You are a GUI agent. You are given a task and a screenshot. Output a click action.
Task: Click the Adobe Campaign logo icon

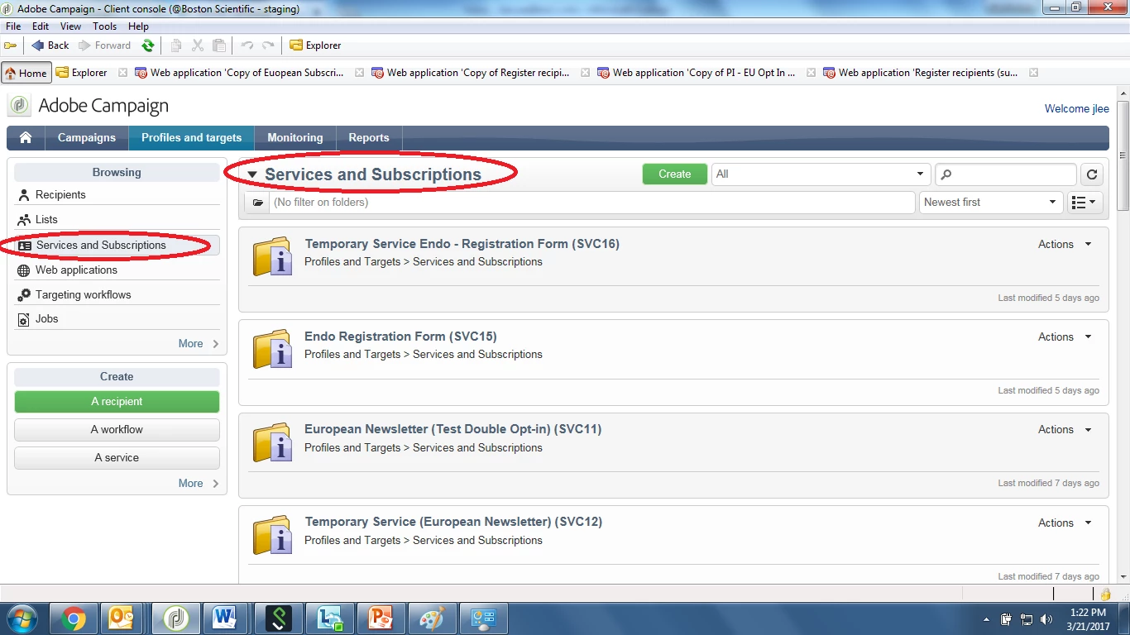click(x=20, y=106)
